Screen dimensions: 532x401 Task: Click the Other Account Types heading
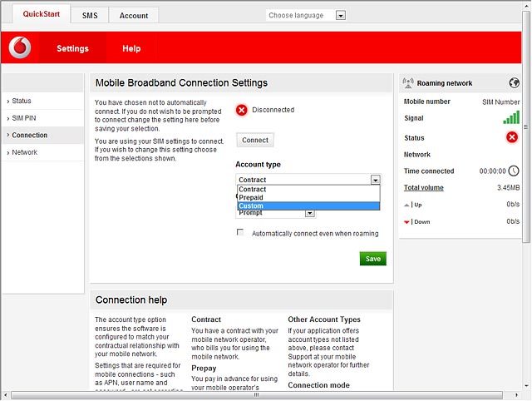tap(324, 319)
